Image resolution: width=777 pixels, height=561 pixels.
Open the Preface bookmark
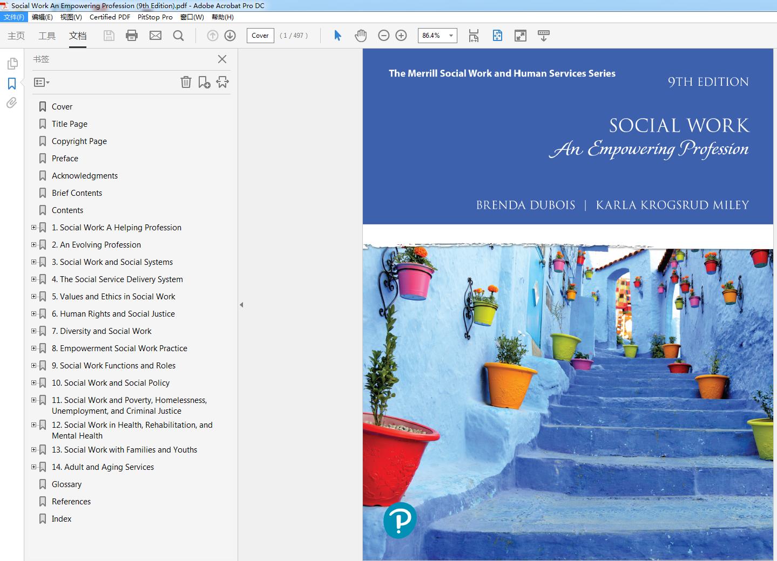point(65,159)
